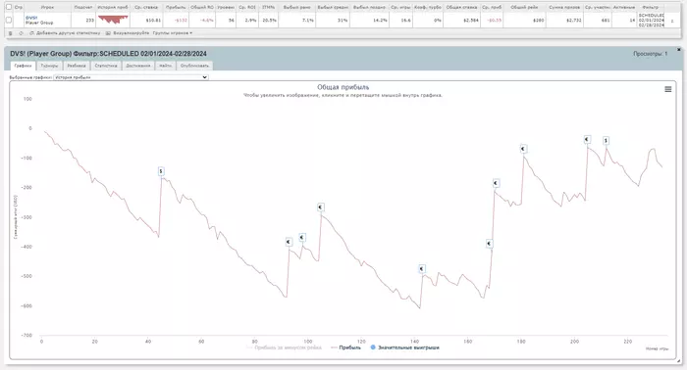The height and width of the screenshot is (370, 687).
Task: Close the DVS! player group panel
Action: tap(679, 50)
